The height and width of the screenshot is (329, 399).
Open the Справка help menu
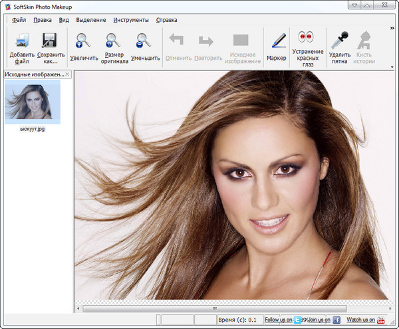coord(166,20)
